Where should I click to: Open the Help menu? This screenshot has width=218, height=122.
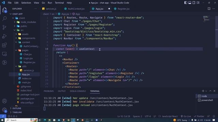[x=69, y=3]
